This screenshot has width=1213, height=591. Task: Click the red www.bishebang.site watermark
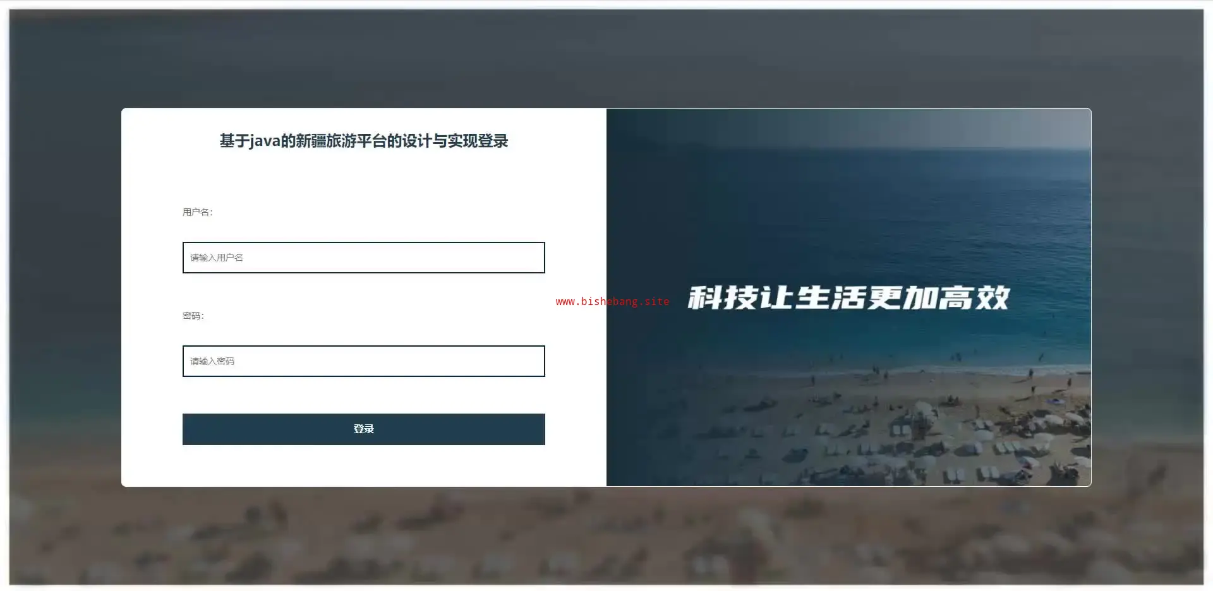coord(612,302)
